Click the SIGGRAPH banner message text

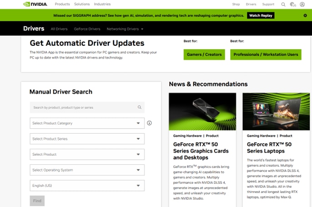click(x=148, y=15)
